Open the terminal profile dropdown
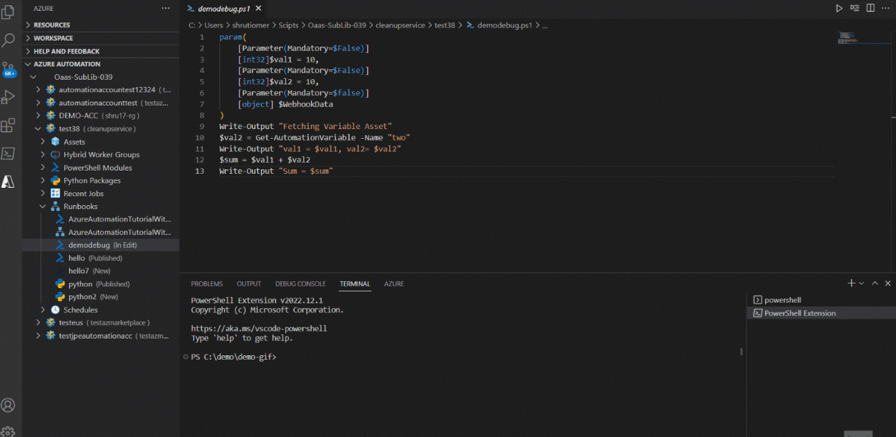896x437 pixels. coord(860,283)
